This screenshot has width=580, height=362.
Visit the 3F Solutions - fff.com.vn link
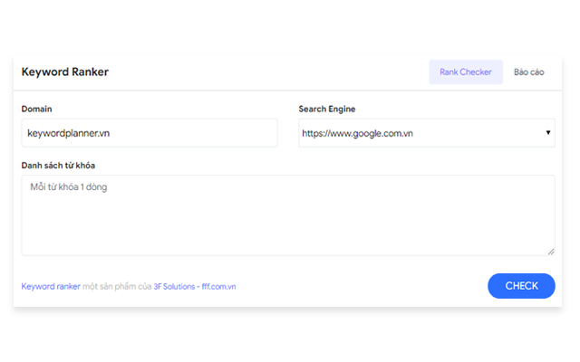(195, 287)
